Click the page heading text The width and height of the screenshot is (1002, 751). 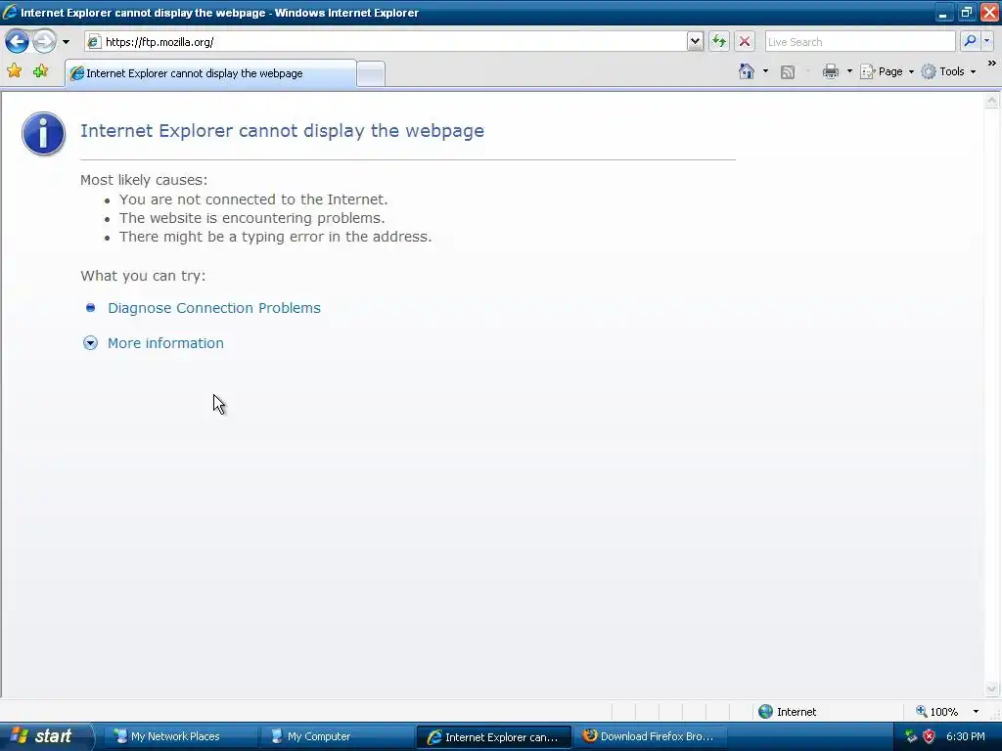coord(282,131)
